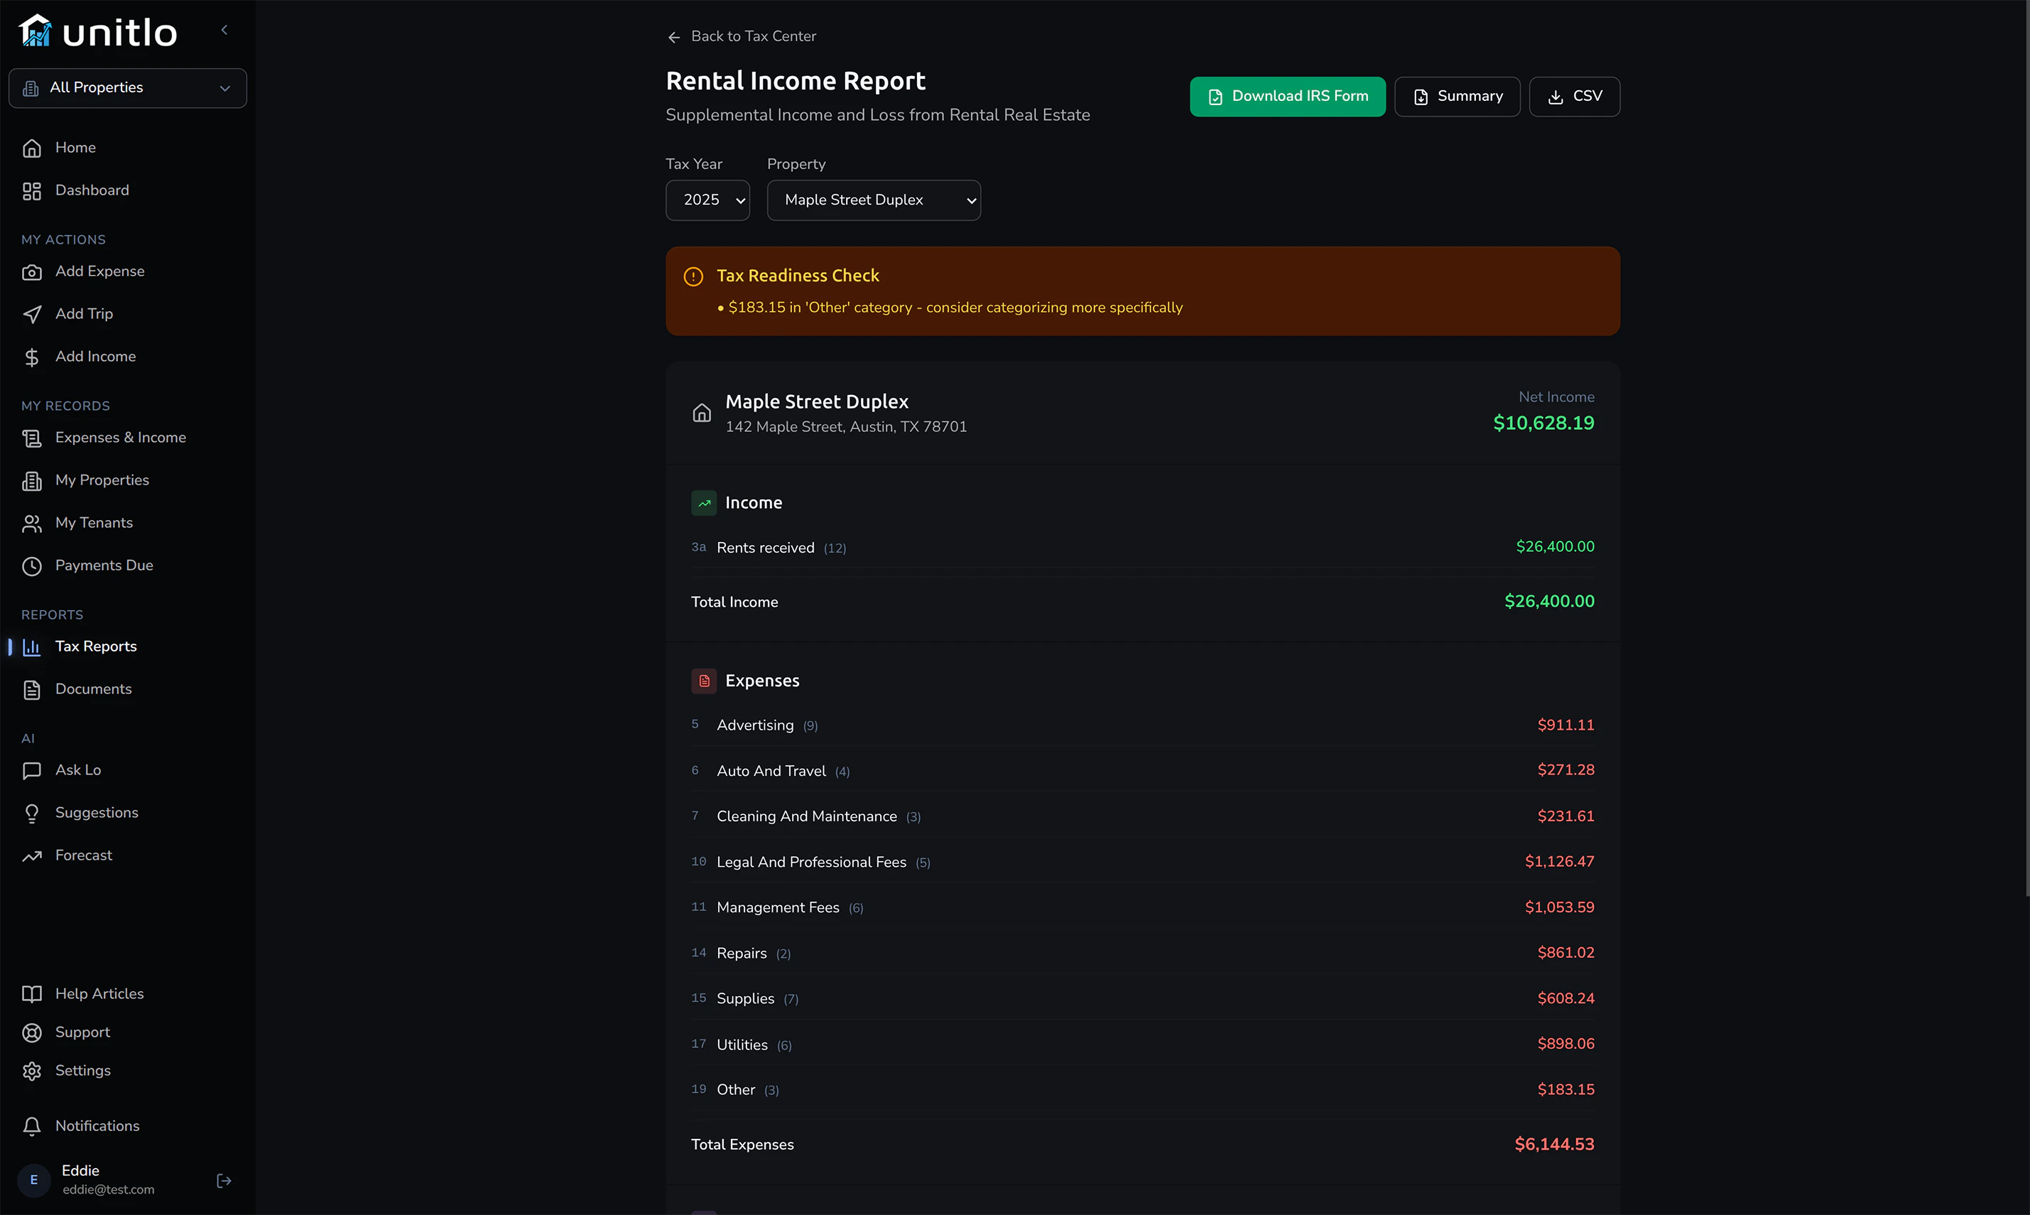This screenshot has width=2030, height=1215.
Task: Click the My Properties building icon
Action: click(32, 480)
